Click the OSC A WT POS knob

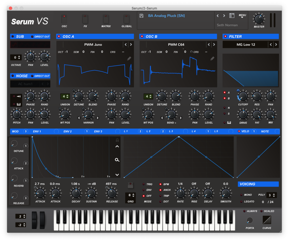point(65,114)
